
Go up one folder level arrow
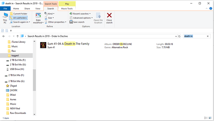[18, 36]
